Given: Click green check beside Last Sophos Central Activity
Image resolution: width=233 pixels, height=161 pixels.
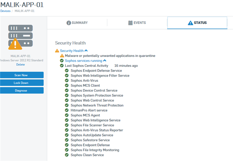Looking at the screenshot, I should pyautogui.click(x=62, y=66).
